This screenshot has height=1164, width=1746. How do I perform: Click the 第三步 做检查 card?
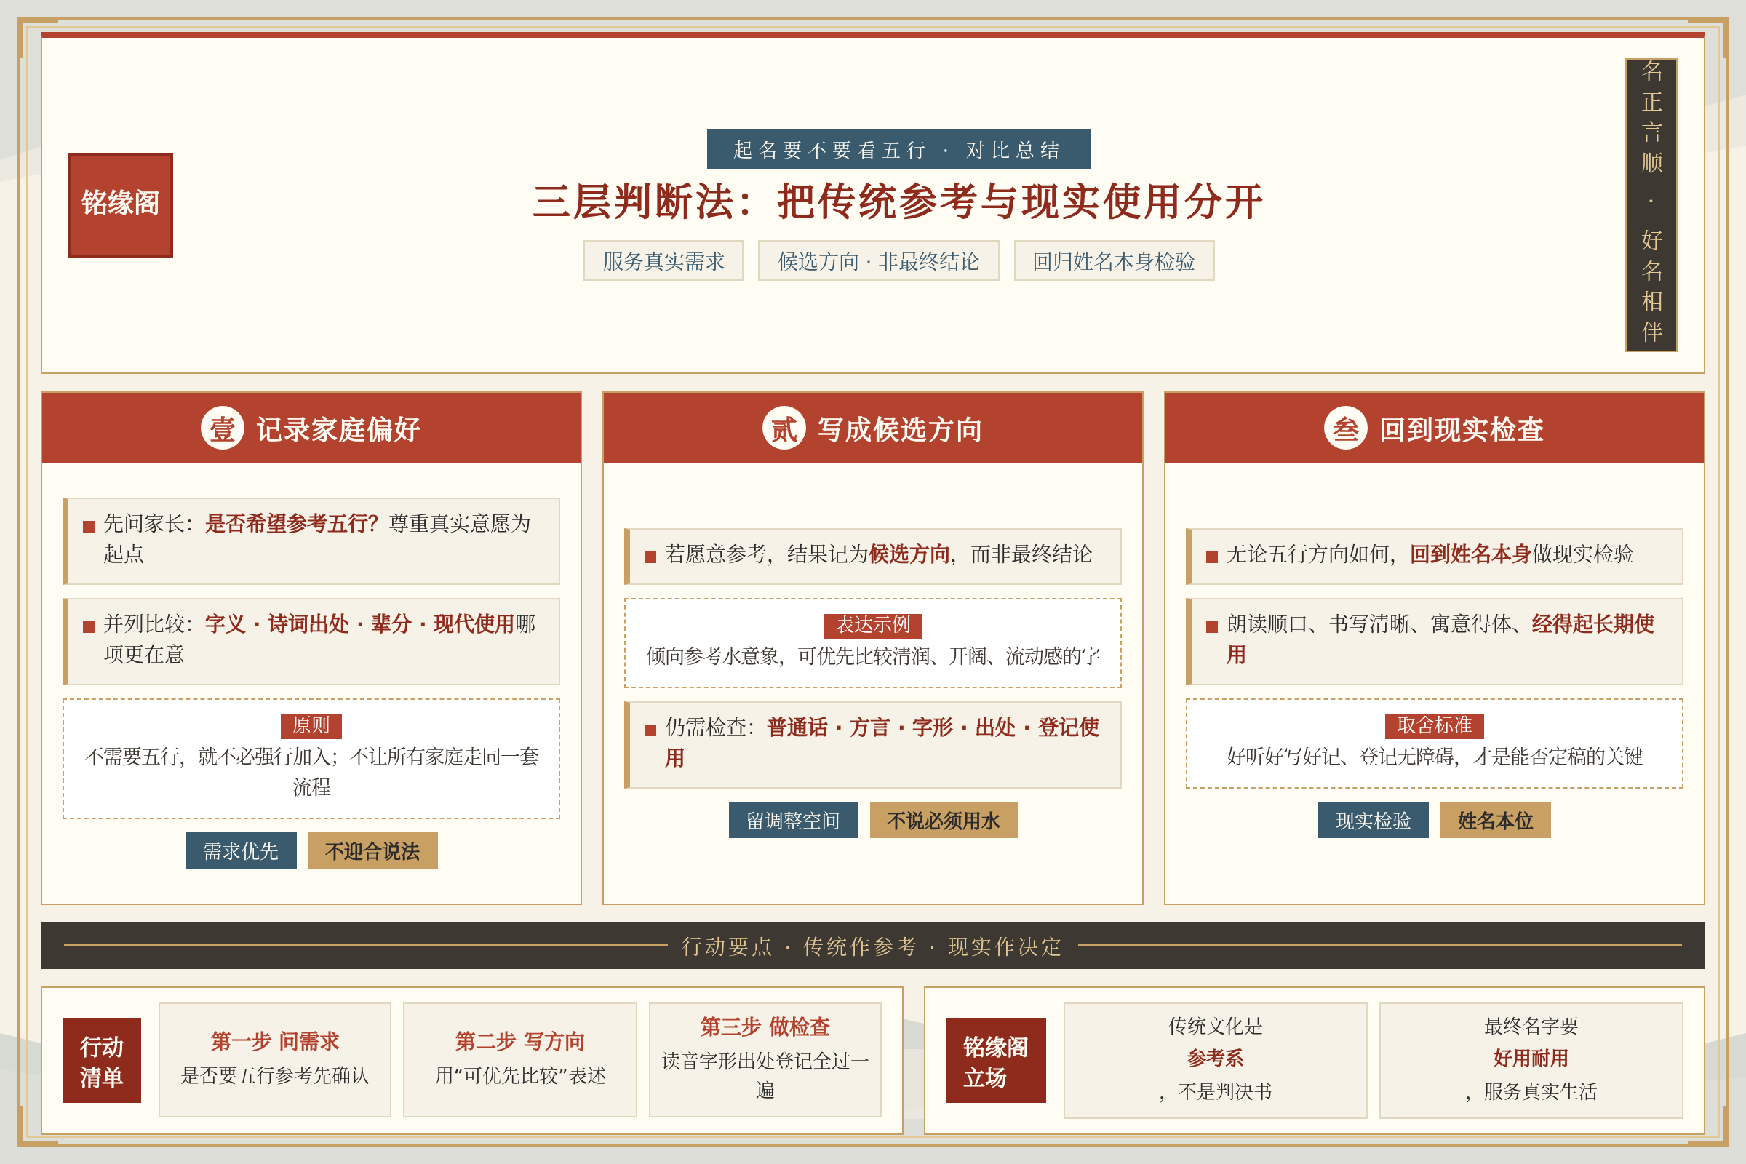[x=765, y=1060]
